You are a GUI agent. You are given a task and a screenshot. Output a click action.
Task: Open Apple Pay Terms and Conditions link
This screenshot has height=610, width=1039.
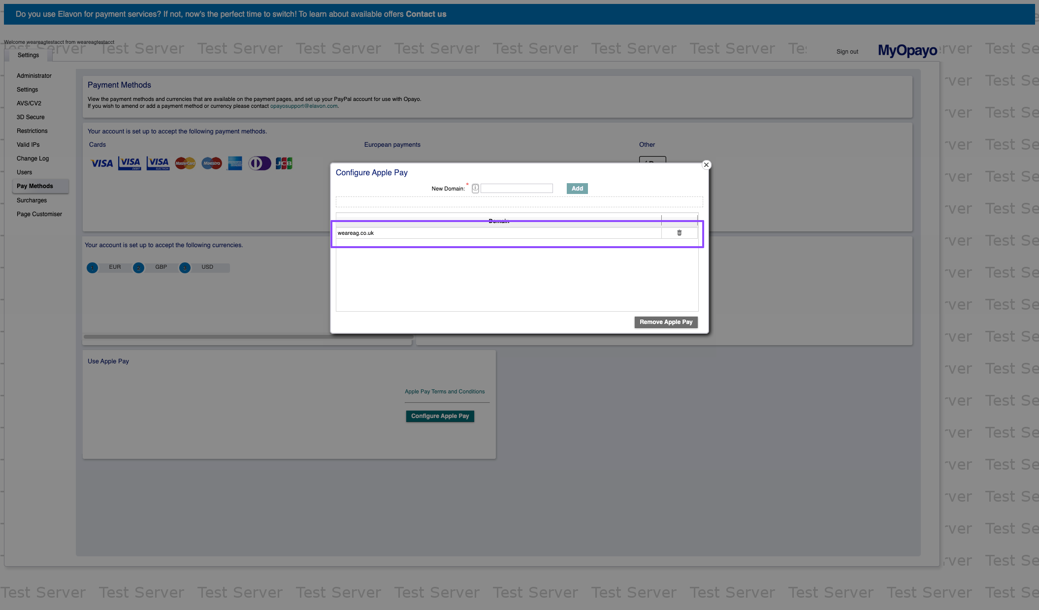click(444, 391)
